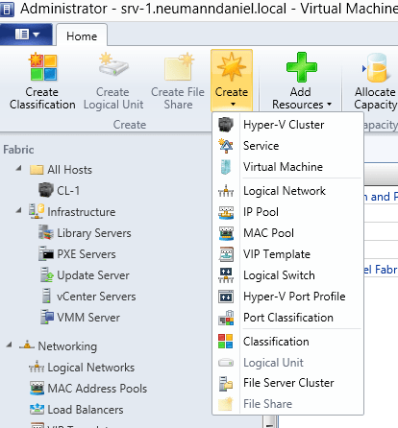Click the Library Servers tree icon
This screenshot has height=428, width=398.
[46, 232]
